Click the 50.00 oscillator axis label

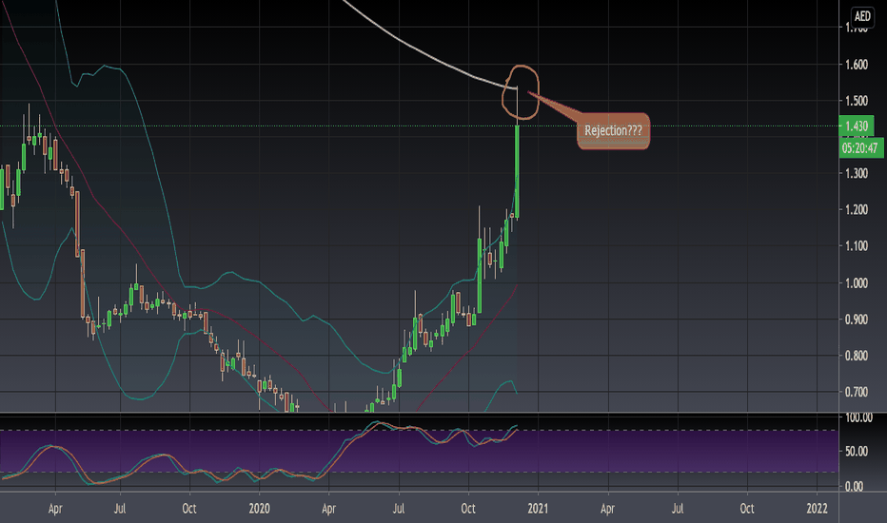pos(857,451)
